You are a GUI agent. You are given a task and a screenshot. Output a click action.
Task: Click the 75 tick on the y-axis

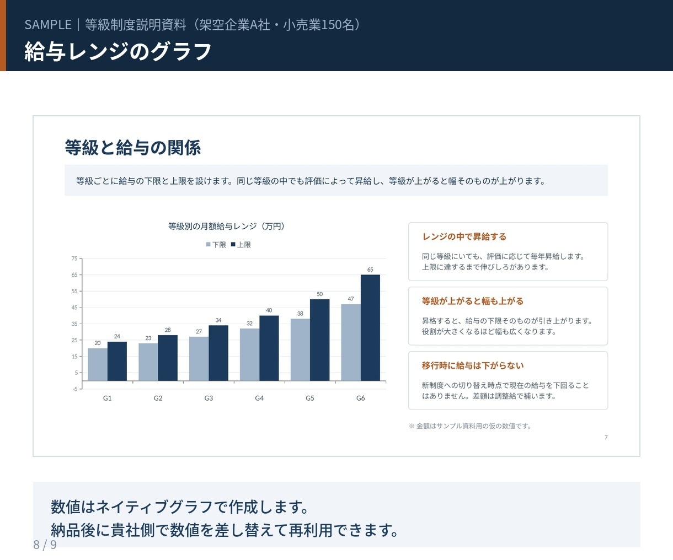tap(74, 259)
